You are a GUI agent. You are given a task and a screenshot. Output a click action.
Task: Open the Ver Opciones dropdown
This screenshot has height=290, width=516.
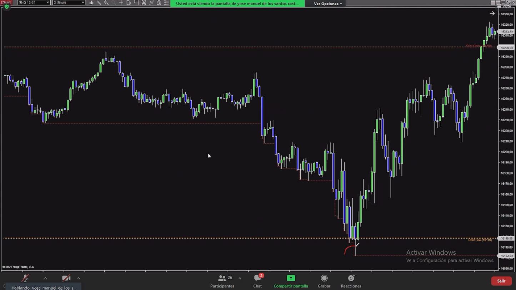tap(328, 4)
